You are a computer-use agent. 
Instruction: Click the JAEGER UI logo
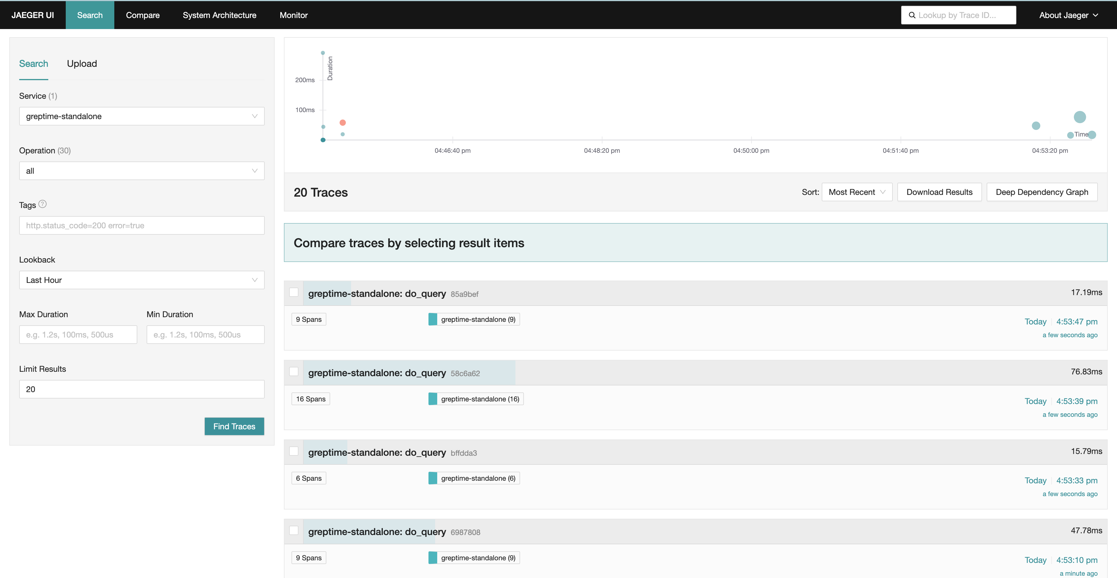tap(33, 15)
